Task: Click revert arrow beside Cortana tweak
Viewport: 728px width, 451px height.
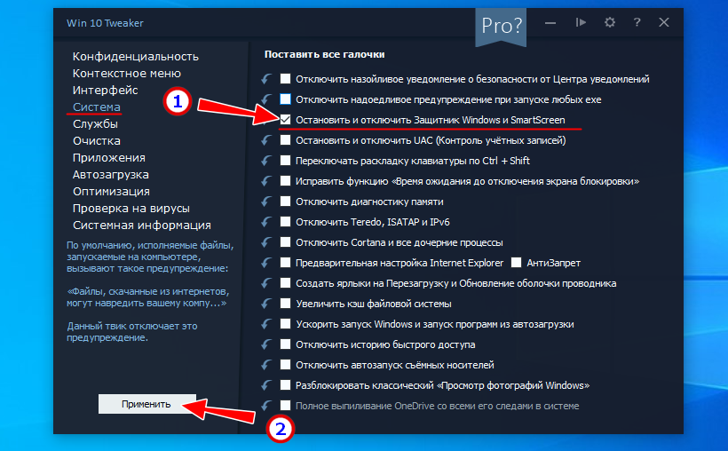Action: (x=266, y=242)
